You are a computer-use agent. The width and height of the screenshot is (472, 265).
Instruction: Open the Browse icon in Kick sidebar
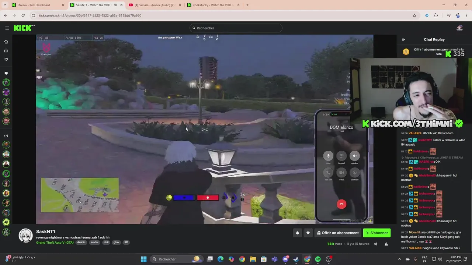pos(6,50)
